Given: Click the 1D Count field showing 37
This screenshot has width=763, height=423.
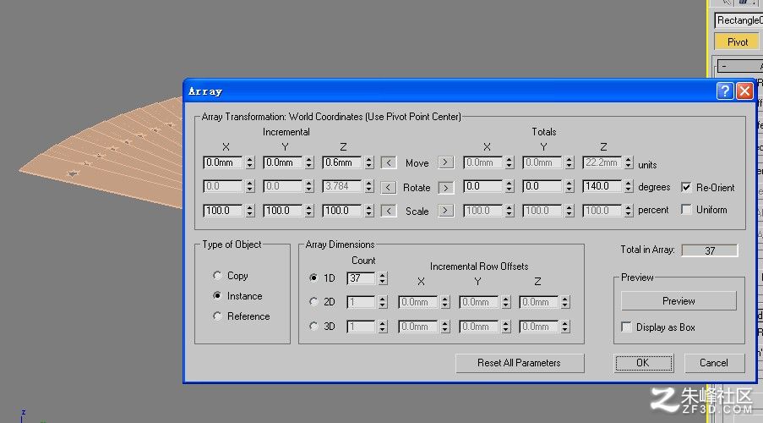Looking at the screenshot, I should 361,278.
